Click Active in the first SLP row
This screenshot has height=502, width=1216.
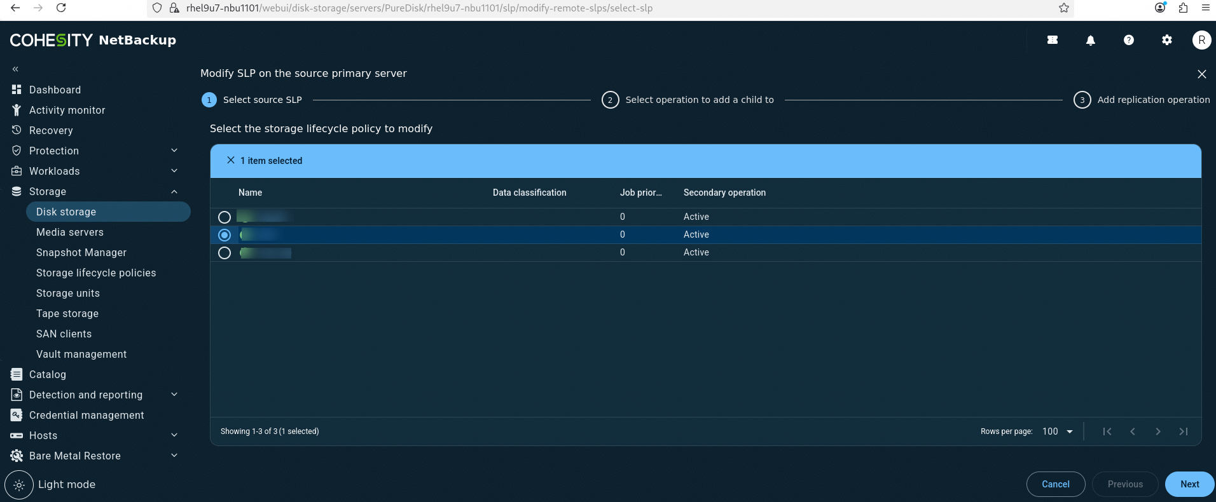(x=696, y=217)
